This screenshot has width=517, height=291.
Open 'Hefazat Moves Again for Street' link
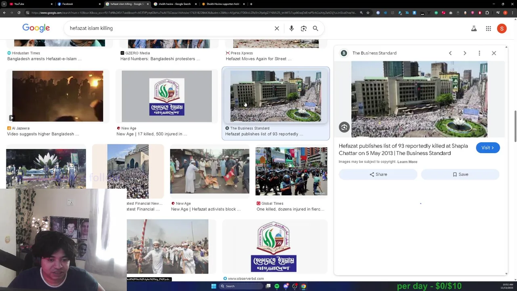coord(258,59)
